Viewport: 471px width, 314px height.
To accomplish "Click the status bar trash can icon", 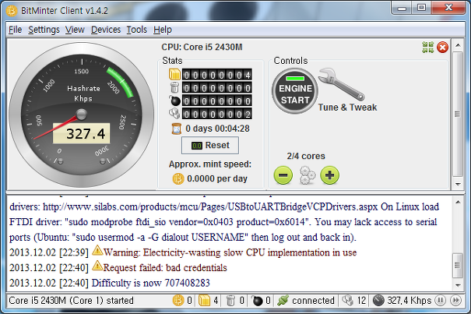I will (x=230, y=301).
